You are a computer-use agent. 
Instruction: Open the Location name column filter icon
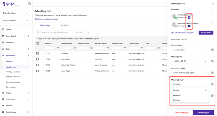point(142,48)
